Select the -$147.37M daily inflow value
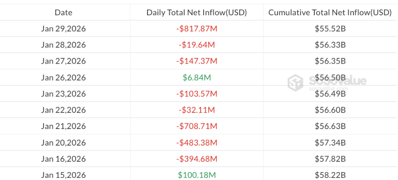Image resolution: width=398 pixels, height=180 pixels. click(x=197, y=61)
